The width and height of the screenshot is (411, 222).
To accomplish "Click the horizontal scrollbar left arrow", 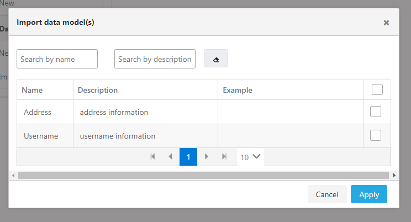I will point(14,175).
